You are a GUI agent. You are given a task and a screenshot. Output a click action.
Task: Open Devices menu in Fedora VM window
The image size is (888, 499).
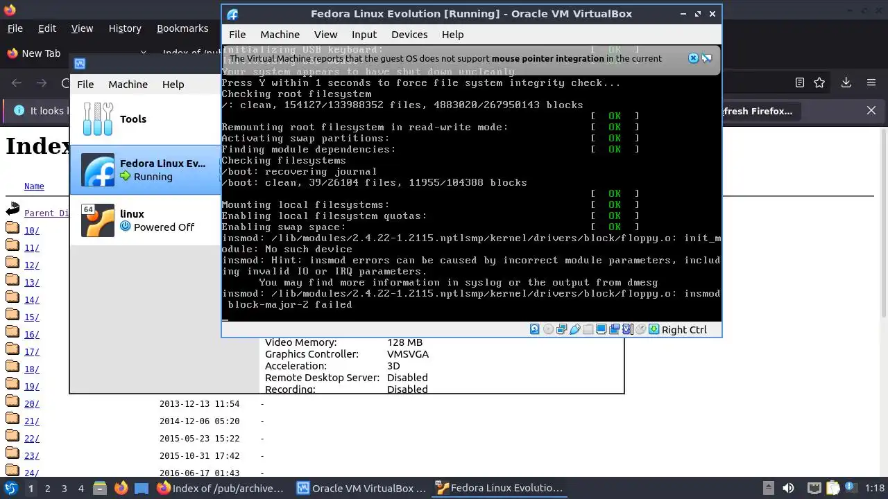(409, 34)
